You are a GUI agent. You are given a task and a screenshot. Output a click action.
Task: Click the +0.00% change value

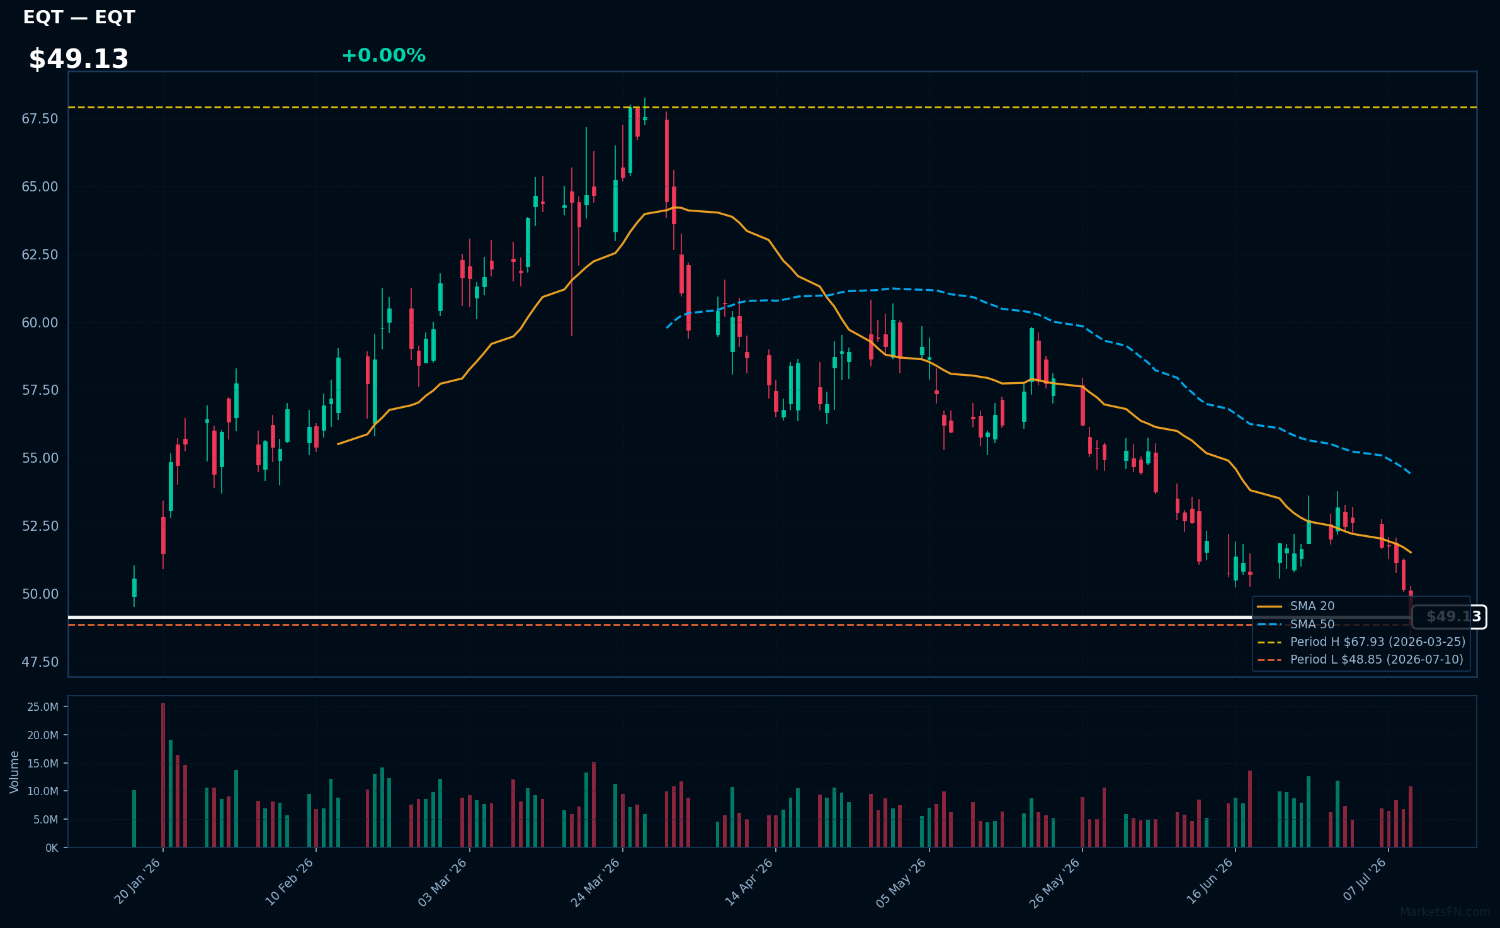point(384,55)
